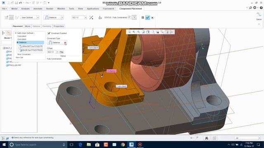Click the pink Distance label in viewport
Screen dimensions: 264x148
111,71
